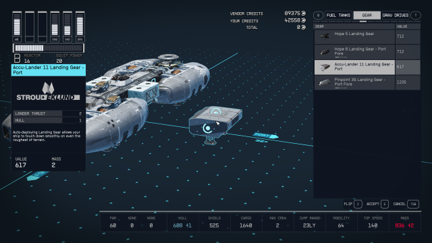Click value 1235 for Pinpoint 3G row
The image size is (432, 243).
402,82
